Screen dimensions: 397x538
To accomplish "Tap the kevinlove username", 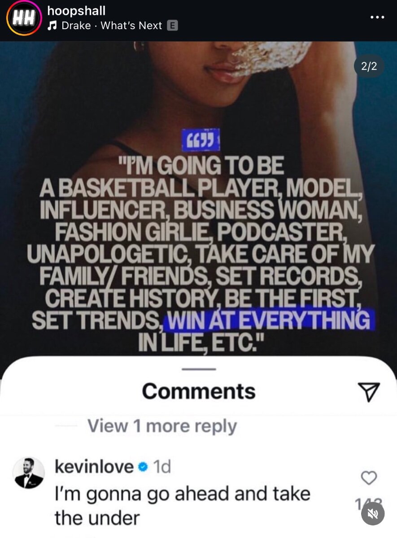I will [94, 467].
